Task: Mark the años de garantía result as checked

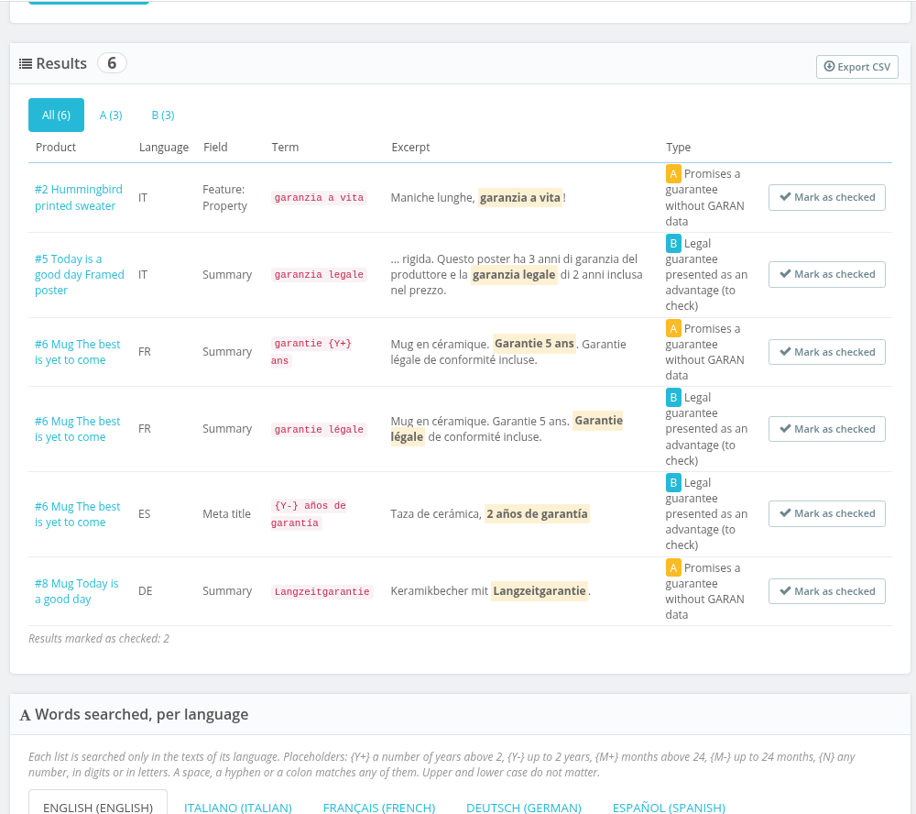Action: coord(826,514)
